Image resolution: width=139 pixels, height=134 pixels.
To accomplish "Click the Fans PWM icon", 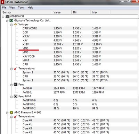I will point(16,96).
